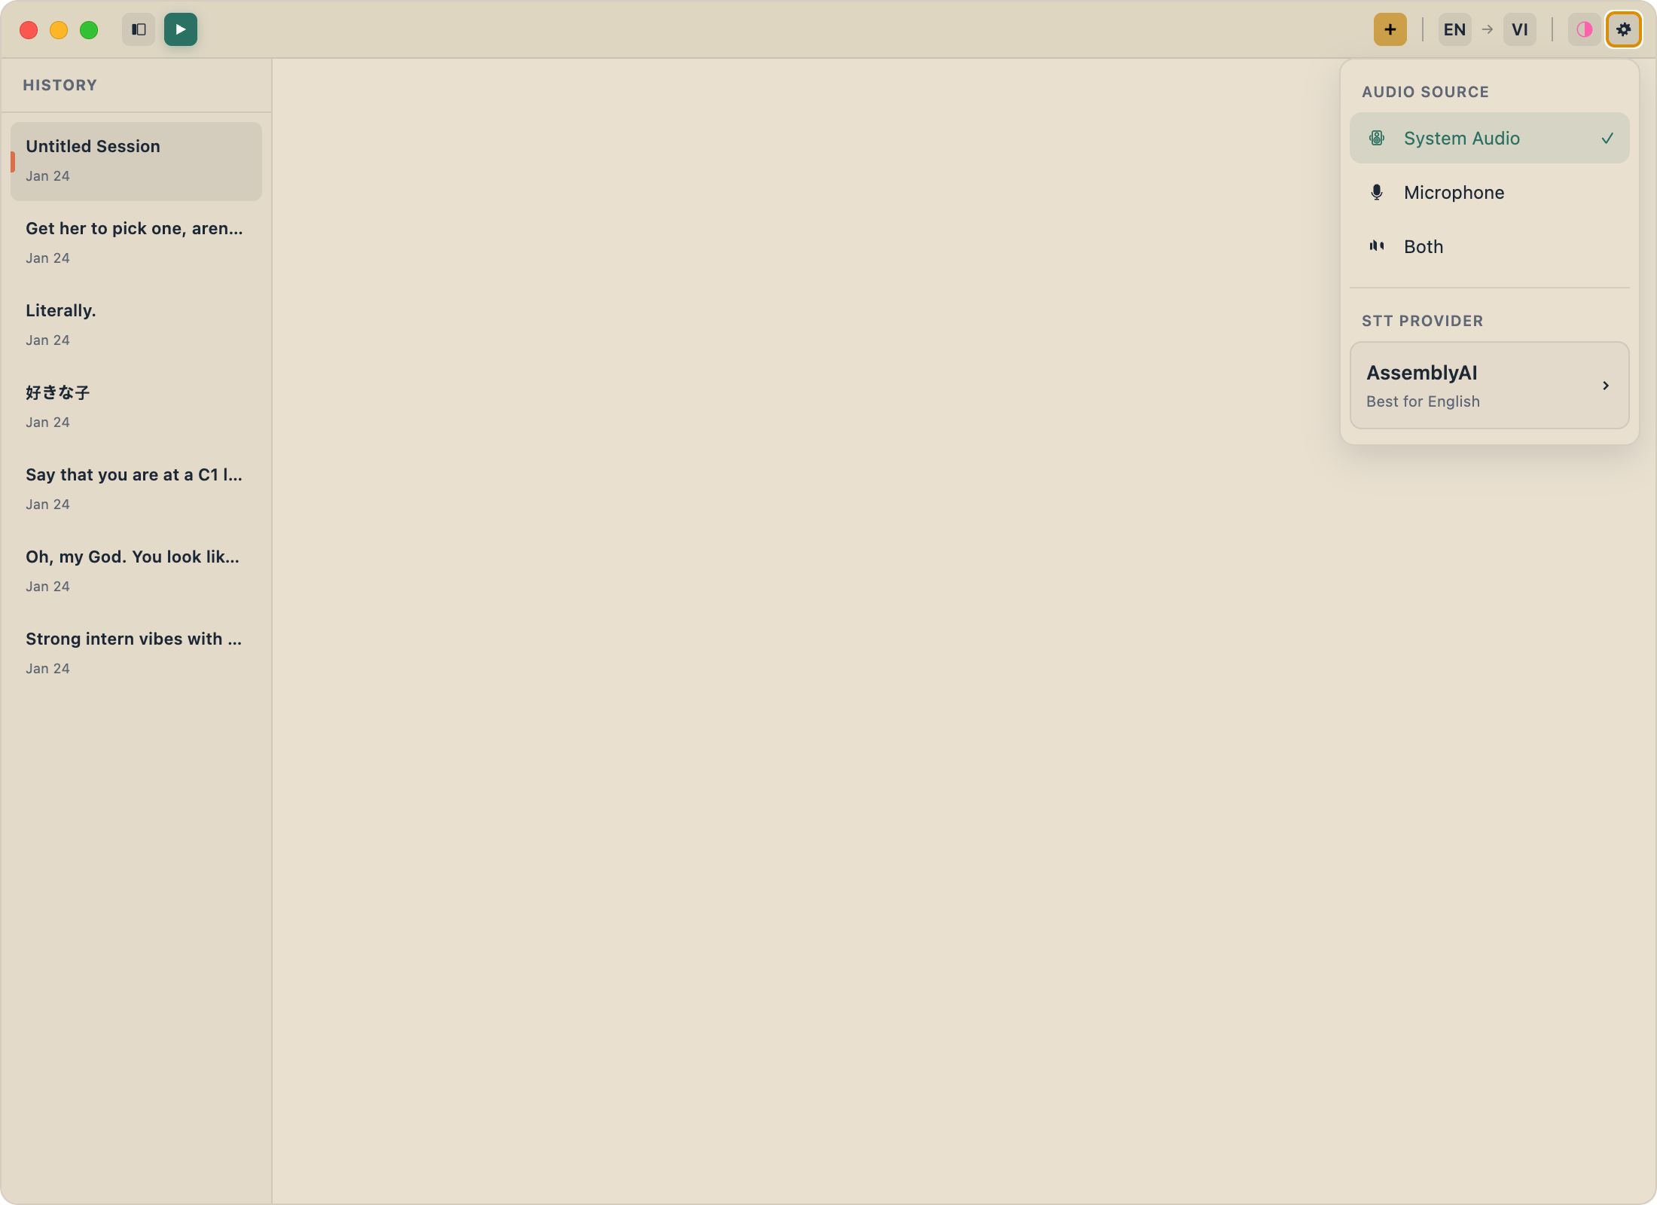Open the target language VI selector
This screenshot has width=1657, height=1205.
tap(1520, 29)
